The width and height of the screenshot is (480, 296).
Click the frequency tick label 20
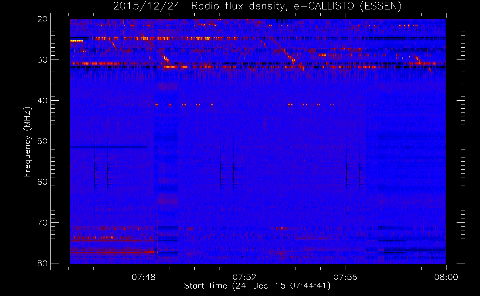click(43, 19)
